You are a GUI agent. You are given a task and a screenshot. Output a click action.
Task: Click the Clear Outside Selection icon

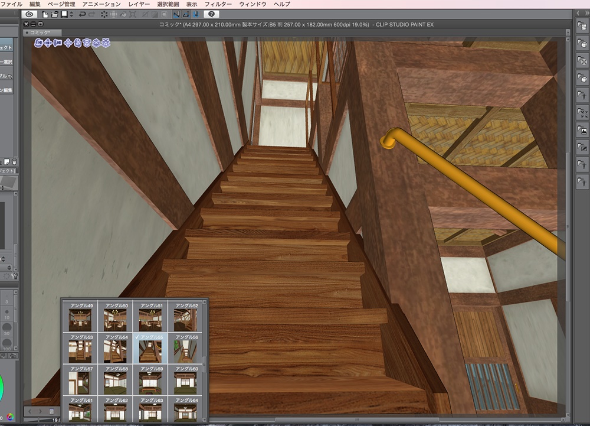point(113,14)
